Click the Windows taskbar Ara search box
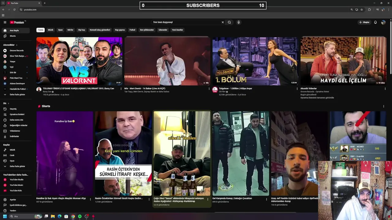 point(25,216)
